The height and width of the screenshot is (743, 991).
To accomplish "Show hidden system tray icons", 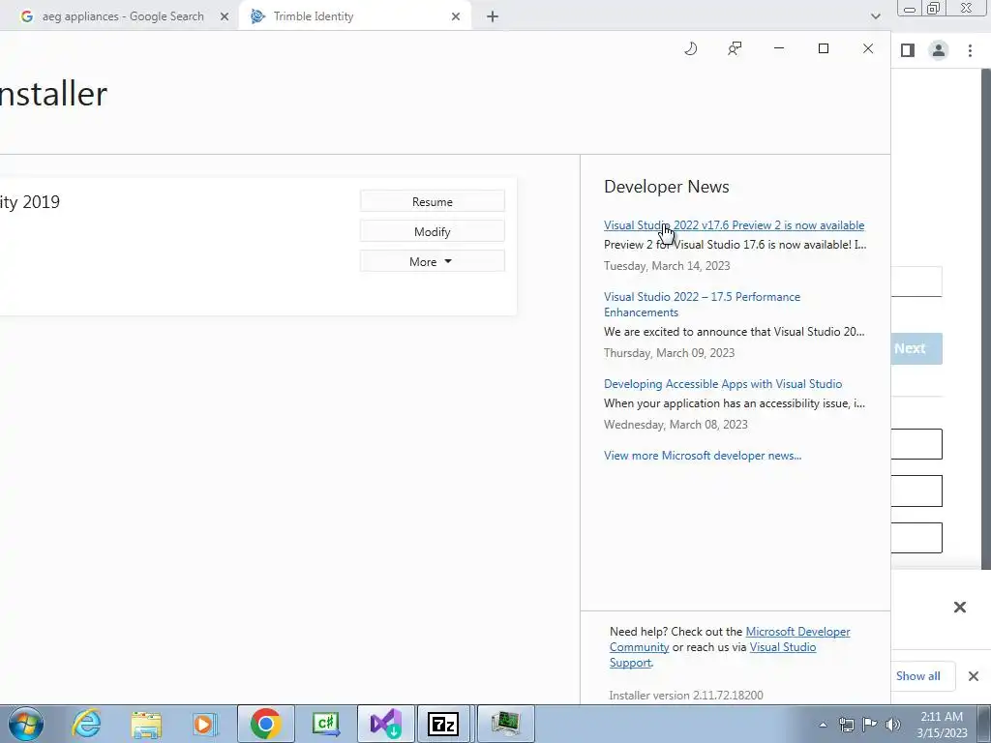I will click(823, 725).
